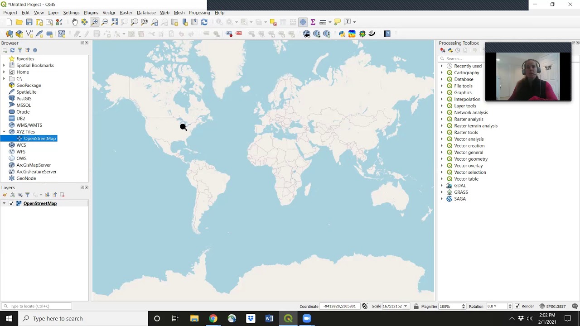Click the Magnifier stepper arrows
The width and height of the screenshot is (580, 326).
(x=463, y=307)
